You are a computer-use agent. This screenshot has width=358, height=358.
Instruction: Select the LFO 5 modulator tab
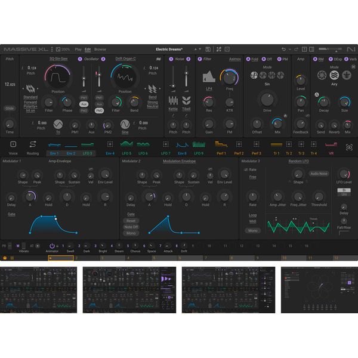(126, 149)
